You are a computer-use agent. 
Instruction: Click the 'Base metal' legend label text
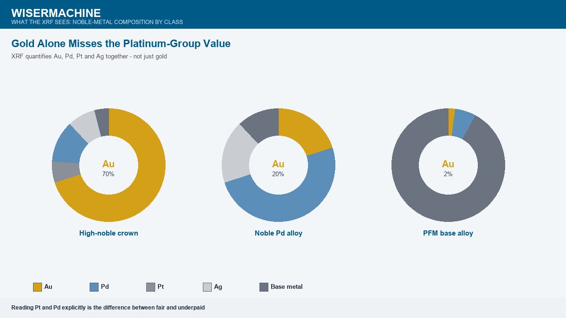[x=287, y=287]
